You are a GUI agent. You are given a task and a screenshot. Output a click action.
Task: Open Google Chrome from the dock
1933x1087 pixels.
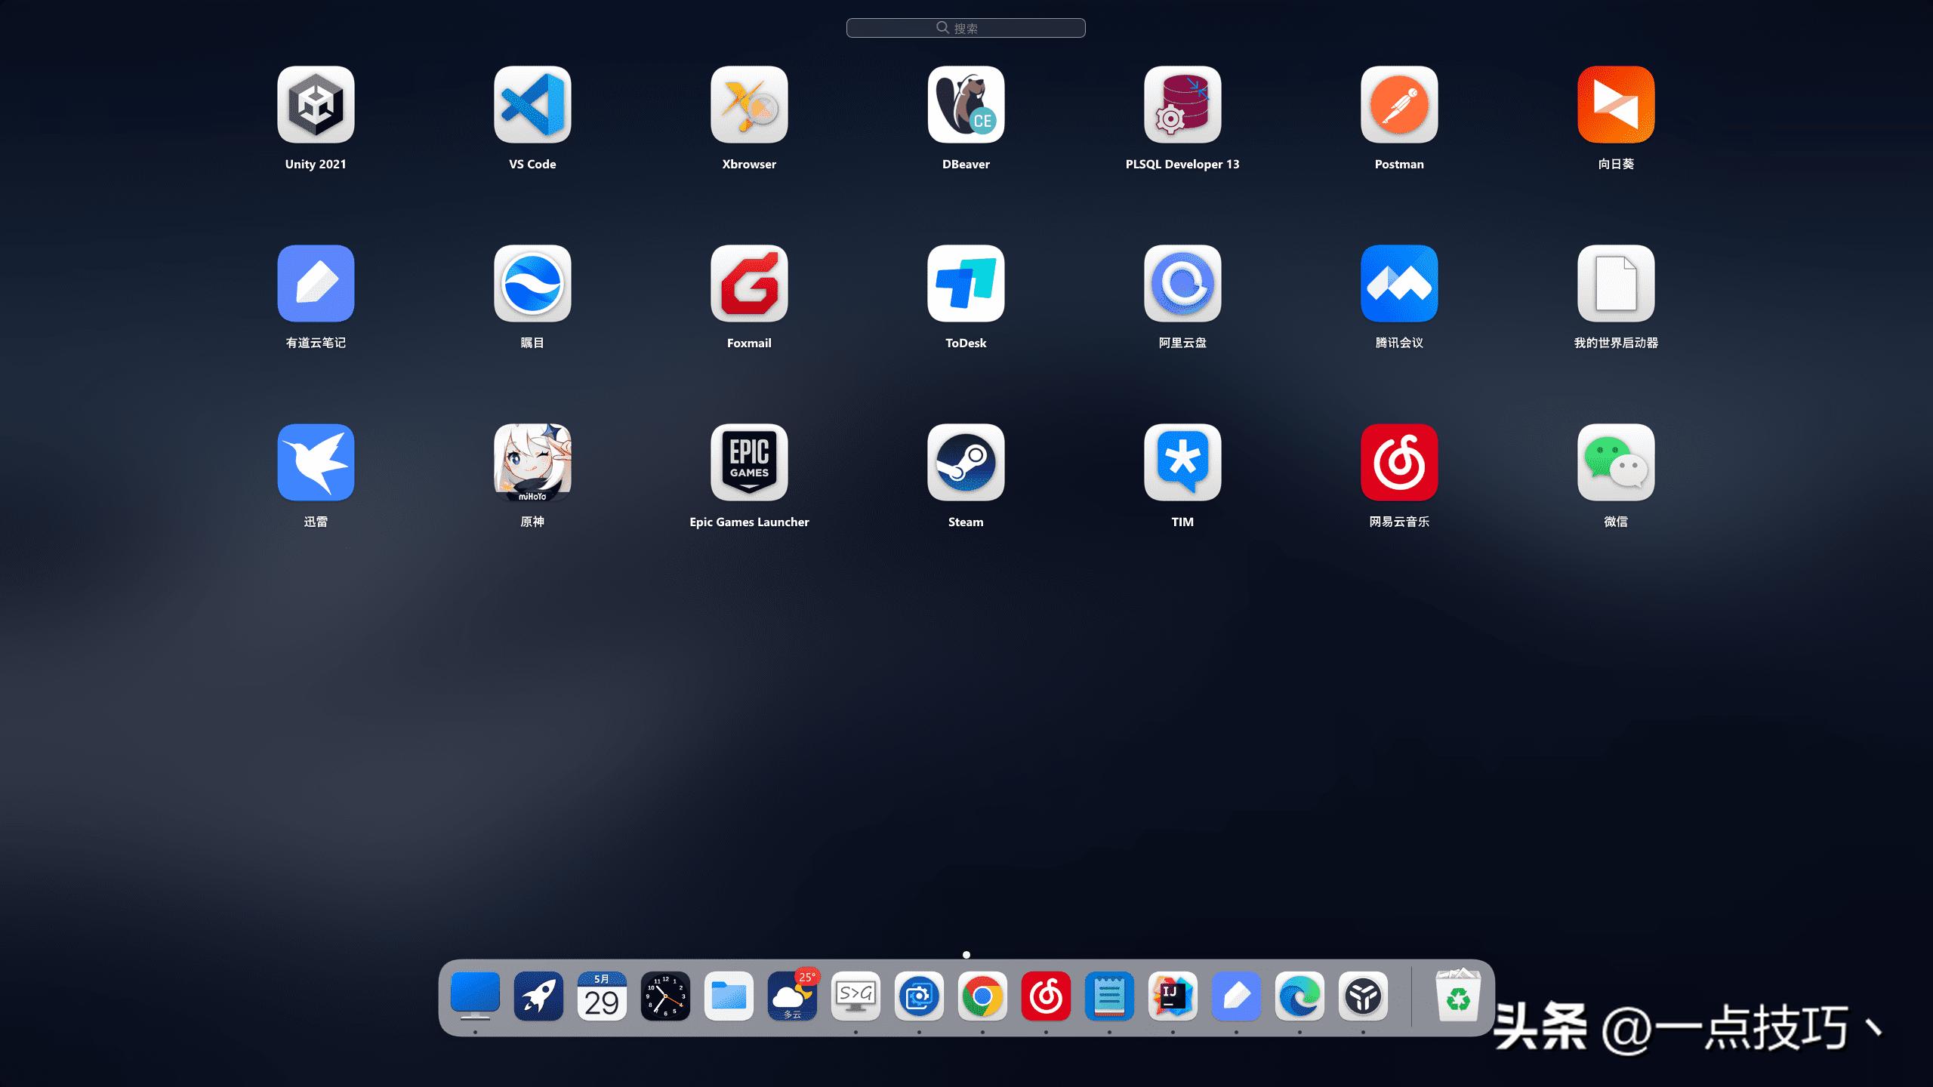981,996
